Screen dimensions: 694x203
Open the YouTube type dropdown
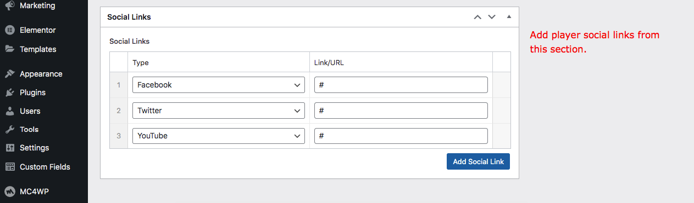coord(219,136)
